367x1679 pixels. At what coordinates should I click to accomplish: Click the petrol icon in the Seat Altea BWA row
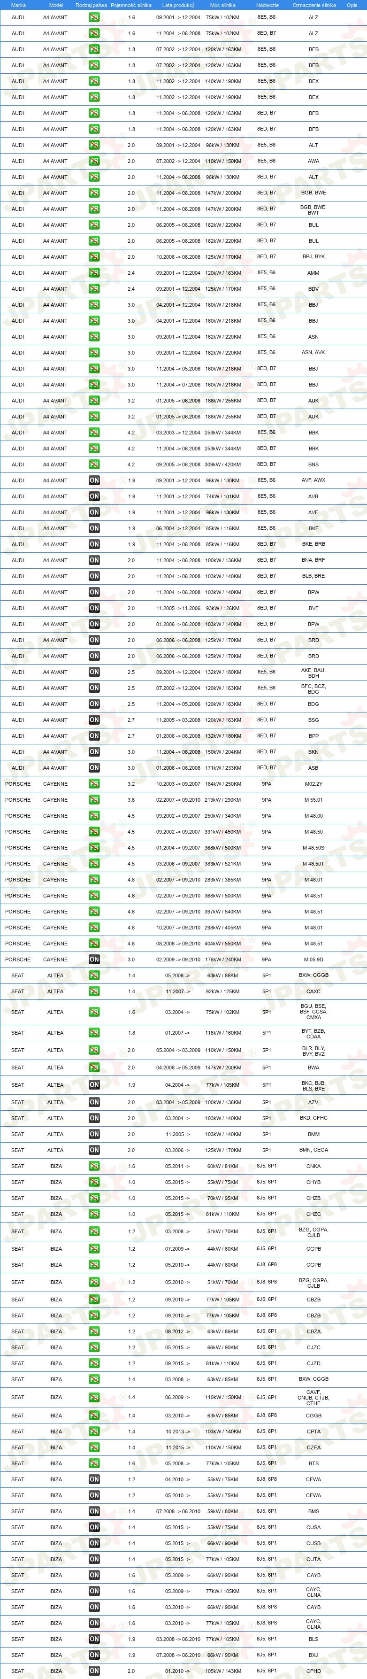click(94, 1068)
